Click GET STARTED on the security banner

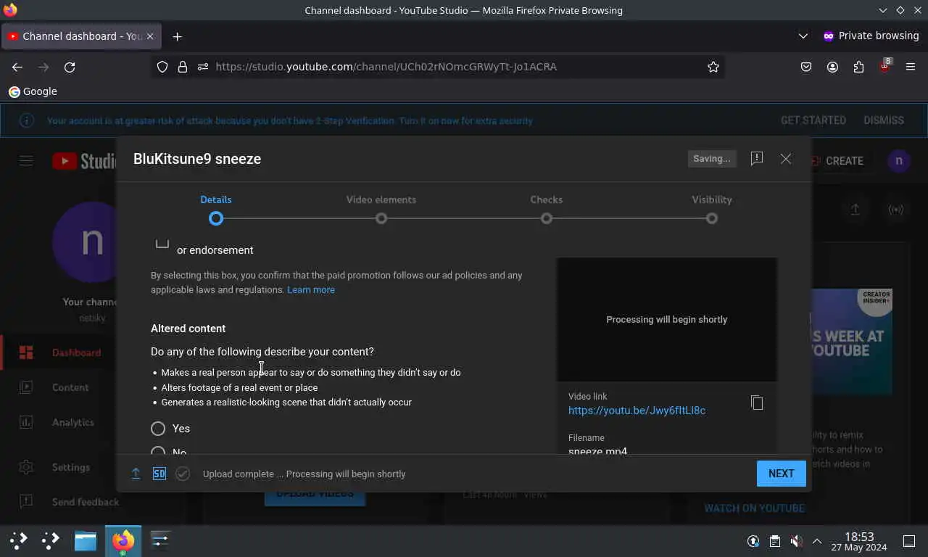tap(813, 120)
